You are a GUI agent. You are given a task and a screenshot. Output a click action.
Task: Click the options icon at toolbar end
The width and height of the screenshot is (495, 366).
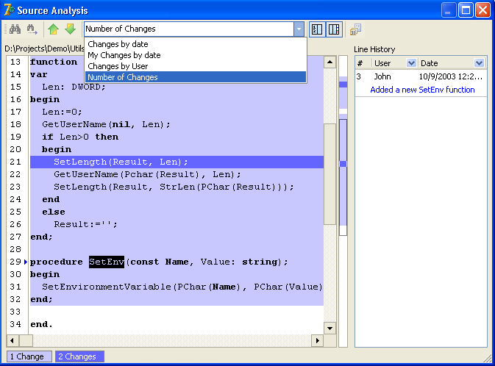[x=356, y=29]
